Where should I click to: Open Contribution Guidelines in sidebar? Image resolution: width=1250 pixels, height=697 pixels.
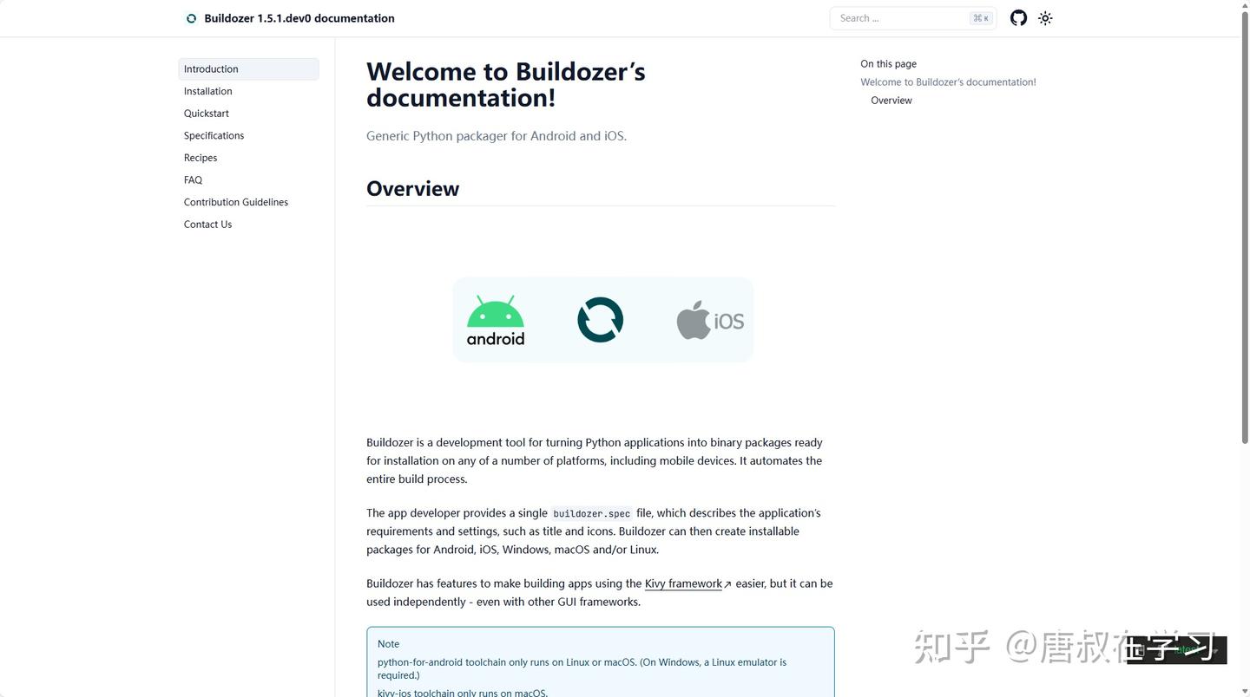click(x=236, y=202)
